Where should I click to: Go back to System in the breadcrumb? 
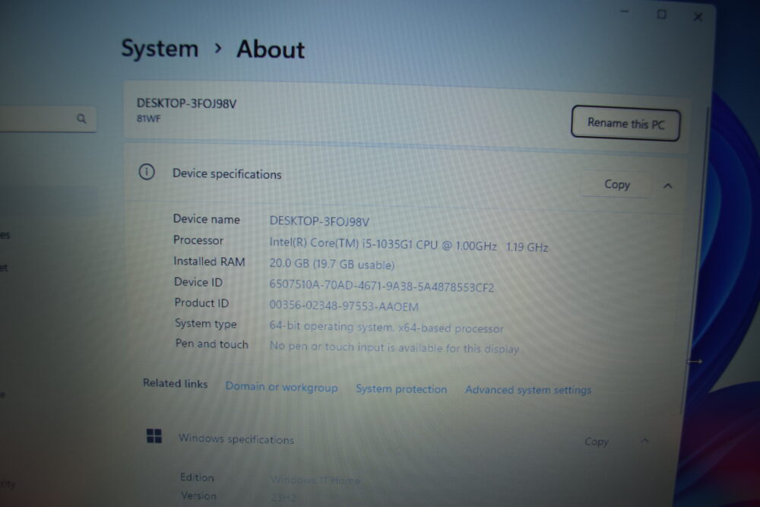pos(160,49)
